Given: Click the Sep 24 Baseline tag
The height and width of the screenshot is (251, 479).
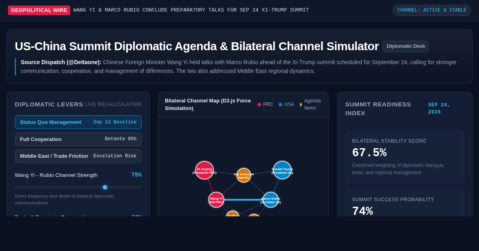Looking at the screenshot, I should click(x=115, y=122).
